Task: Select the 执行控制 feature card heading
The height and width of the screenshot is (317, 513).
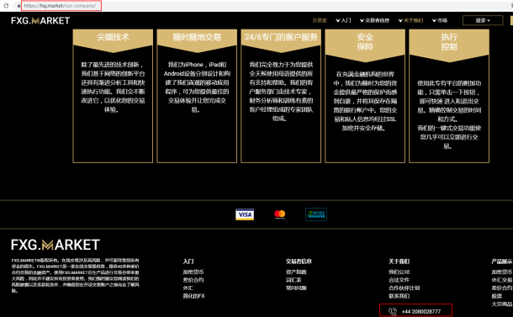Action: click(449, 42)
